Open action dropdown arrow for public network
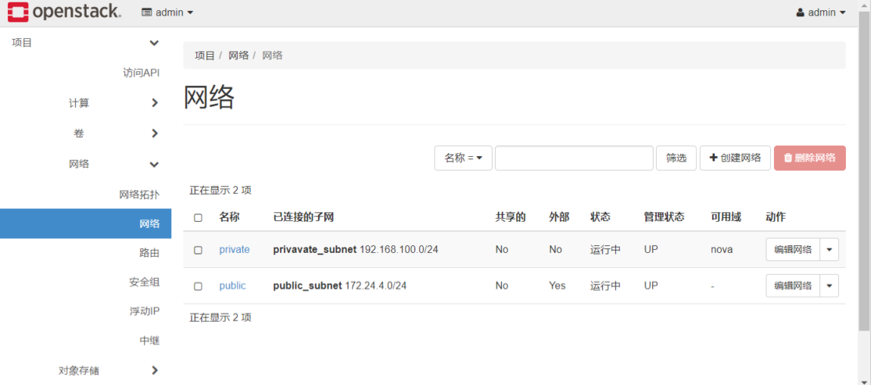Image resolution: width=871 pixels, height=385 pixels. tap(829, 286)
